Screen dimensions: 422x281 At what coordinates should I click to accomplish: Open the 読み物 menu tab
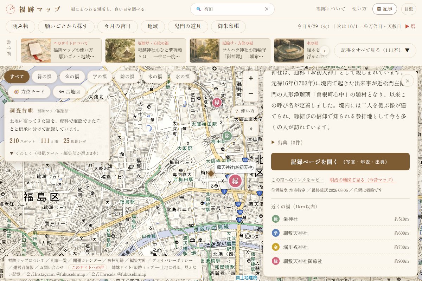pos(20,26)
